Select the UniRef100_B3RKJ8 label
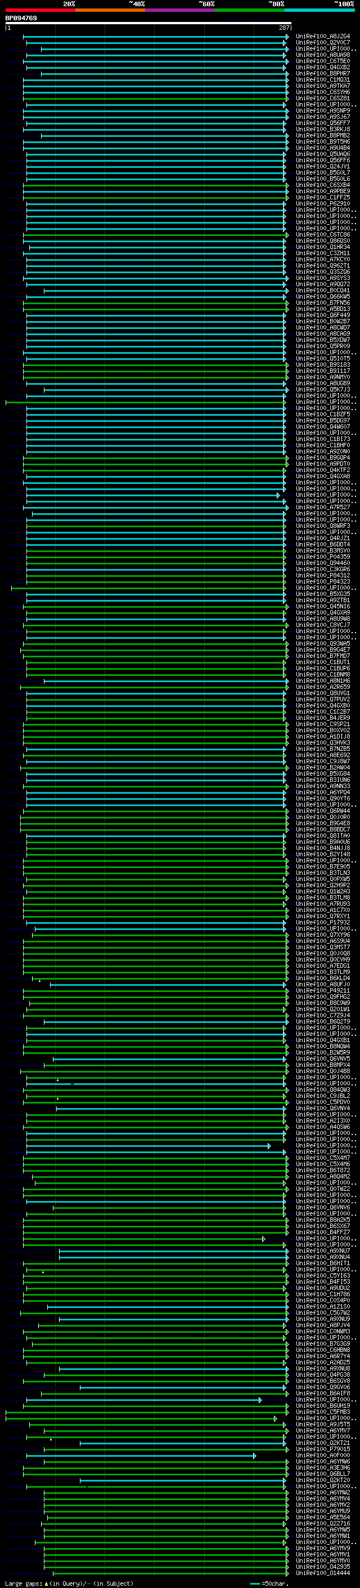This screenshot has height=1588, width=360. click(x=322, y=129)
